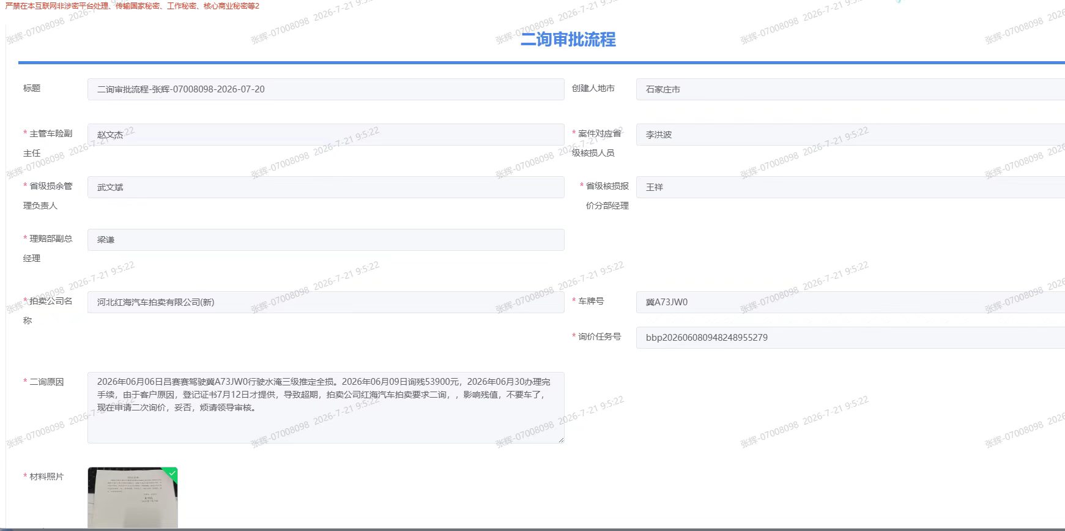The image size is (1065, 531).
Task: Focus the 拍卖公司名称 field with 河北红海汽车拍卖有限公司
Action: pyautogui.click(x=325, y=302)
